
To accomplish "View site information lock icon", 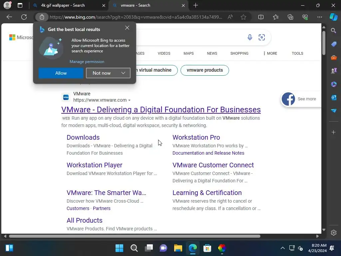I will 42,17.
